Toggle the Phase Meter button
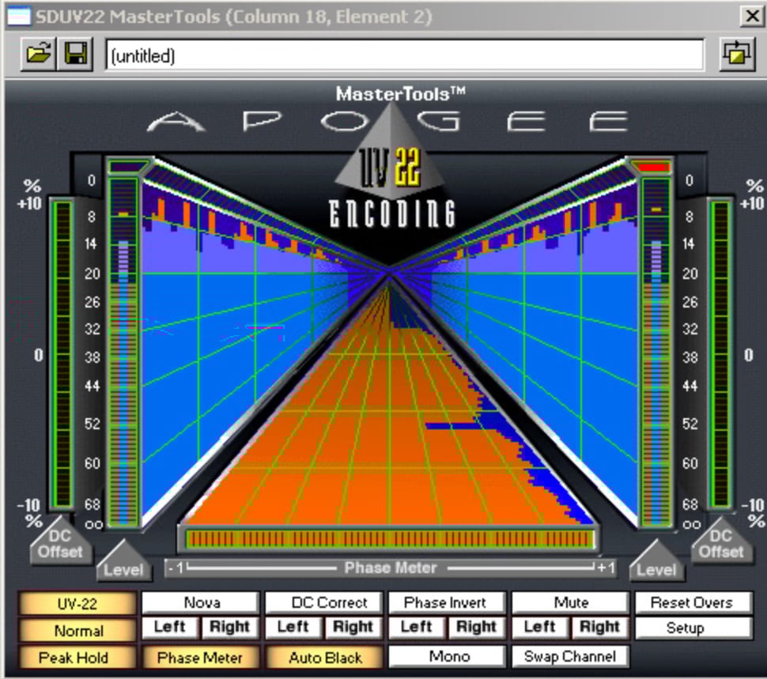Viewport: 767px width, 679px height. [200, 658]
